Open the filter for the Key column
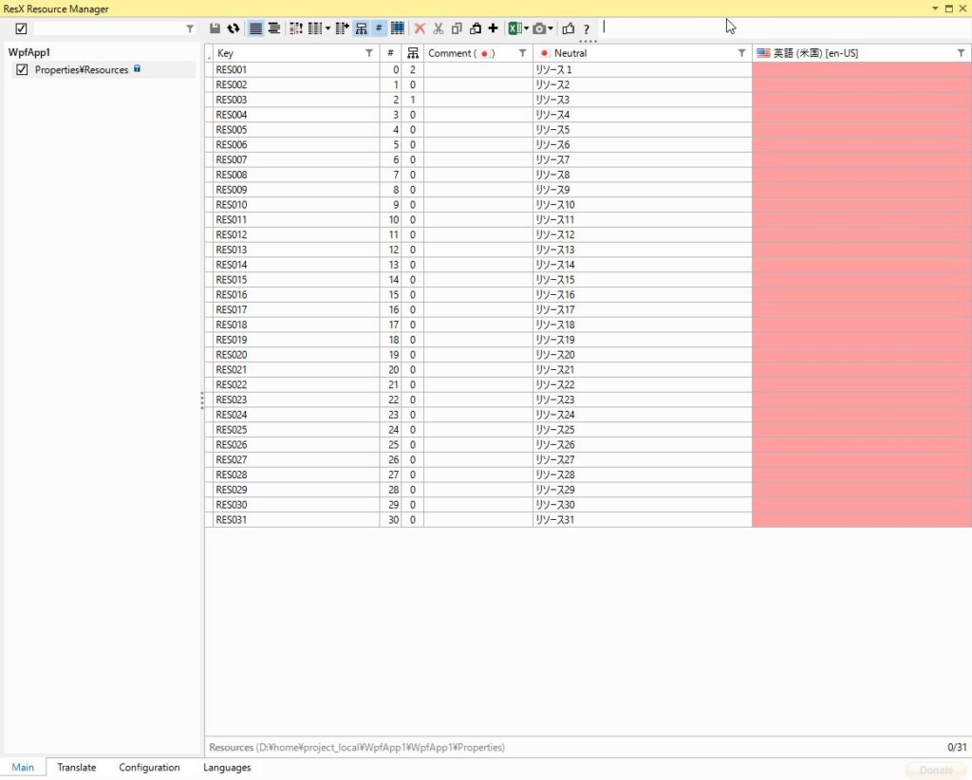This screenshot has height=780, width=972. click(x=369, y=53)
